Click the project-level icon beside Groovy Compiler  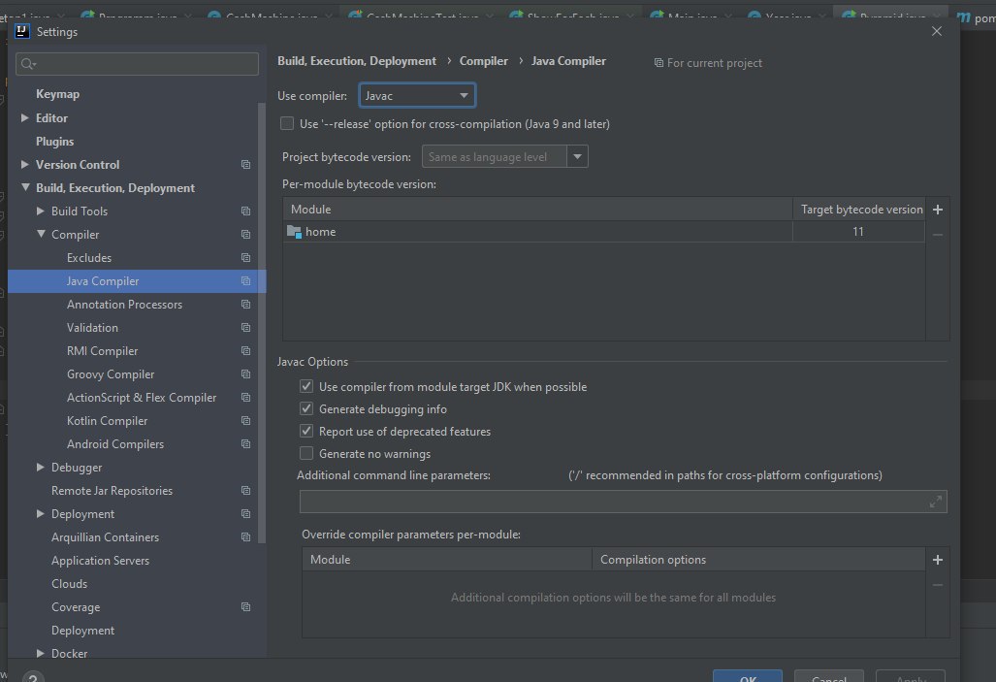(x=245, y=374)
